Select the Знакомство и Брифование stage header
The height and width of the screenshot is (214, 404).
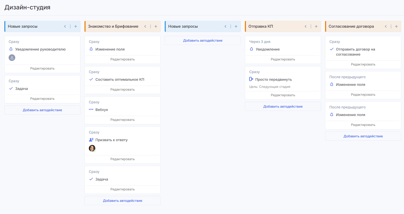[113, 26]
